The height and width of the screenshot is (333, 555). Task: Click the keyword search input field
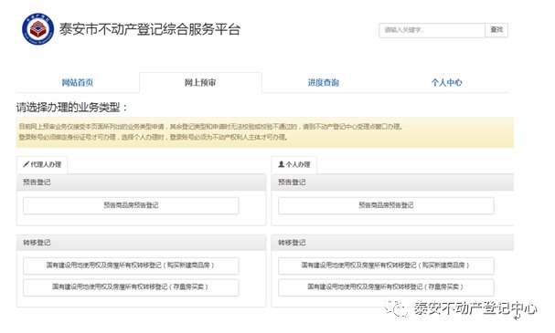(x=432, y=30)
